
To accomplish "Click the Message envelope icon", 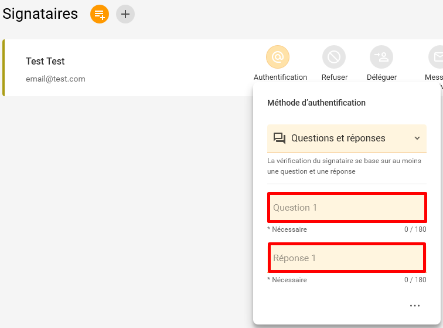I will pyautogui.click(x=437, y=57).
